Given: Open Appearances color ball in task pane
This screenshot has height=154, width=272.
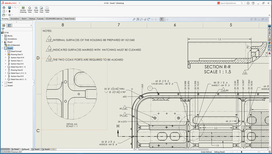Looking at the screenshot, I should click(x=269, y=43).
